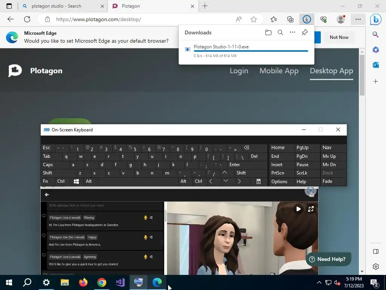Click Options on the On-Screen Keyboard
The width and height of the screenshot is (386, 290).
282,181
